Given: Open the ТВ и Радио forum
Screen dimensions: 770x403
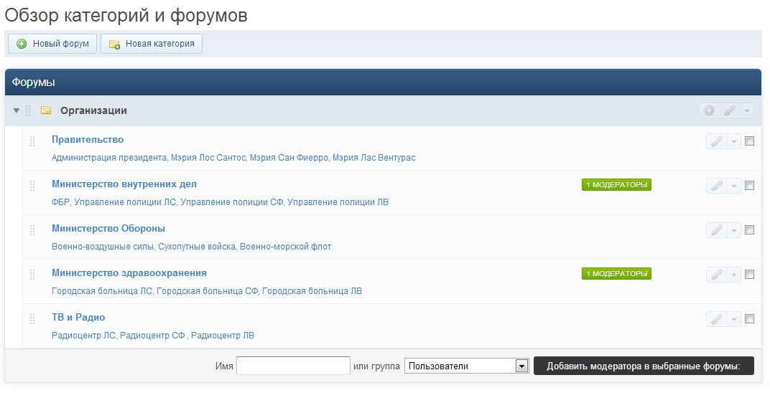Looking at the screenshot, I should tap(78, 318).
